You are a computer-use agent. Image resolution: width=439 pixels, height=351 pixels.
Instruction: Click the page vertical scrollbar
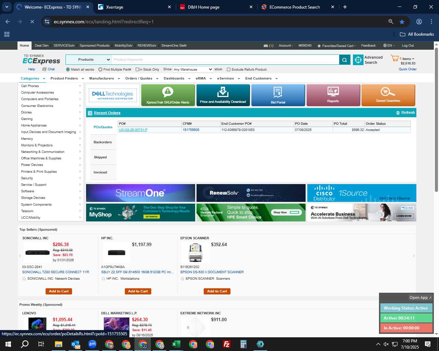click(x=437, y=120)
